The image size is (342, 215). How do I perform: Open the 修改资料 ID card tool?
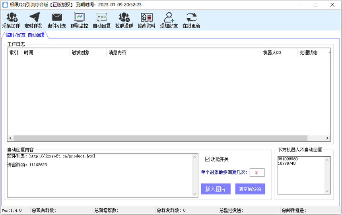147,20
